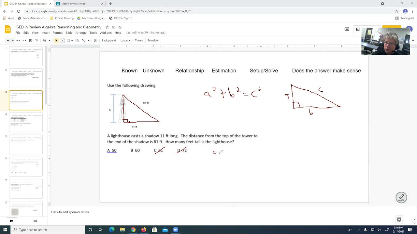Insert a text box
The height and width of the screenshot is (234, 417).
coord(63,41)
